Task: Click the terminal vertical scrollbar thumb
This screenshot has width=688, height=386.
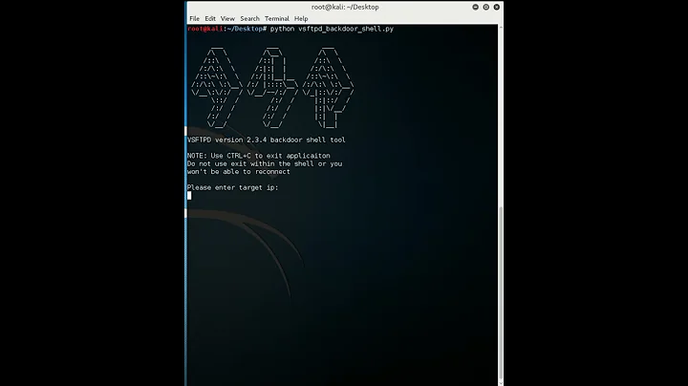Action: tap(501, 293)
